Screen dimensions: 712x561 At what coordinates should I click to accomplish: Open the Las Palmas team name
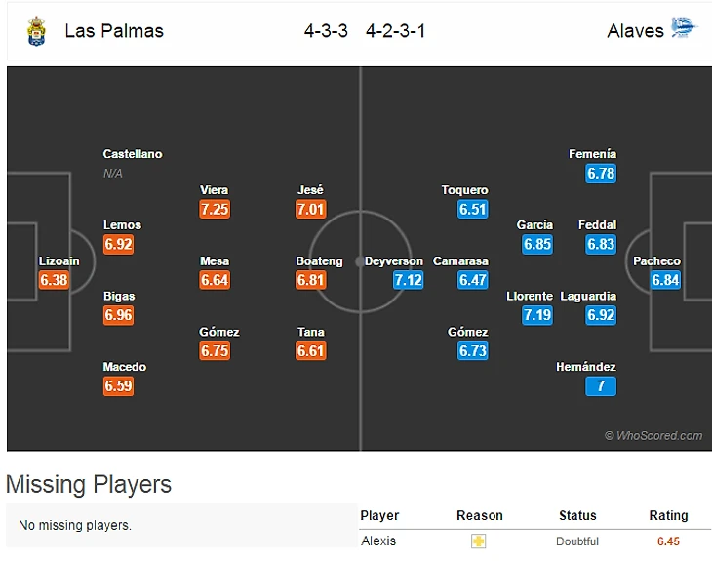coord(114,30)
